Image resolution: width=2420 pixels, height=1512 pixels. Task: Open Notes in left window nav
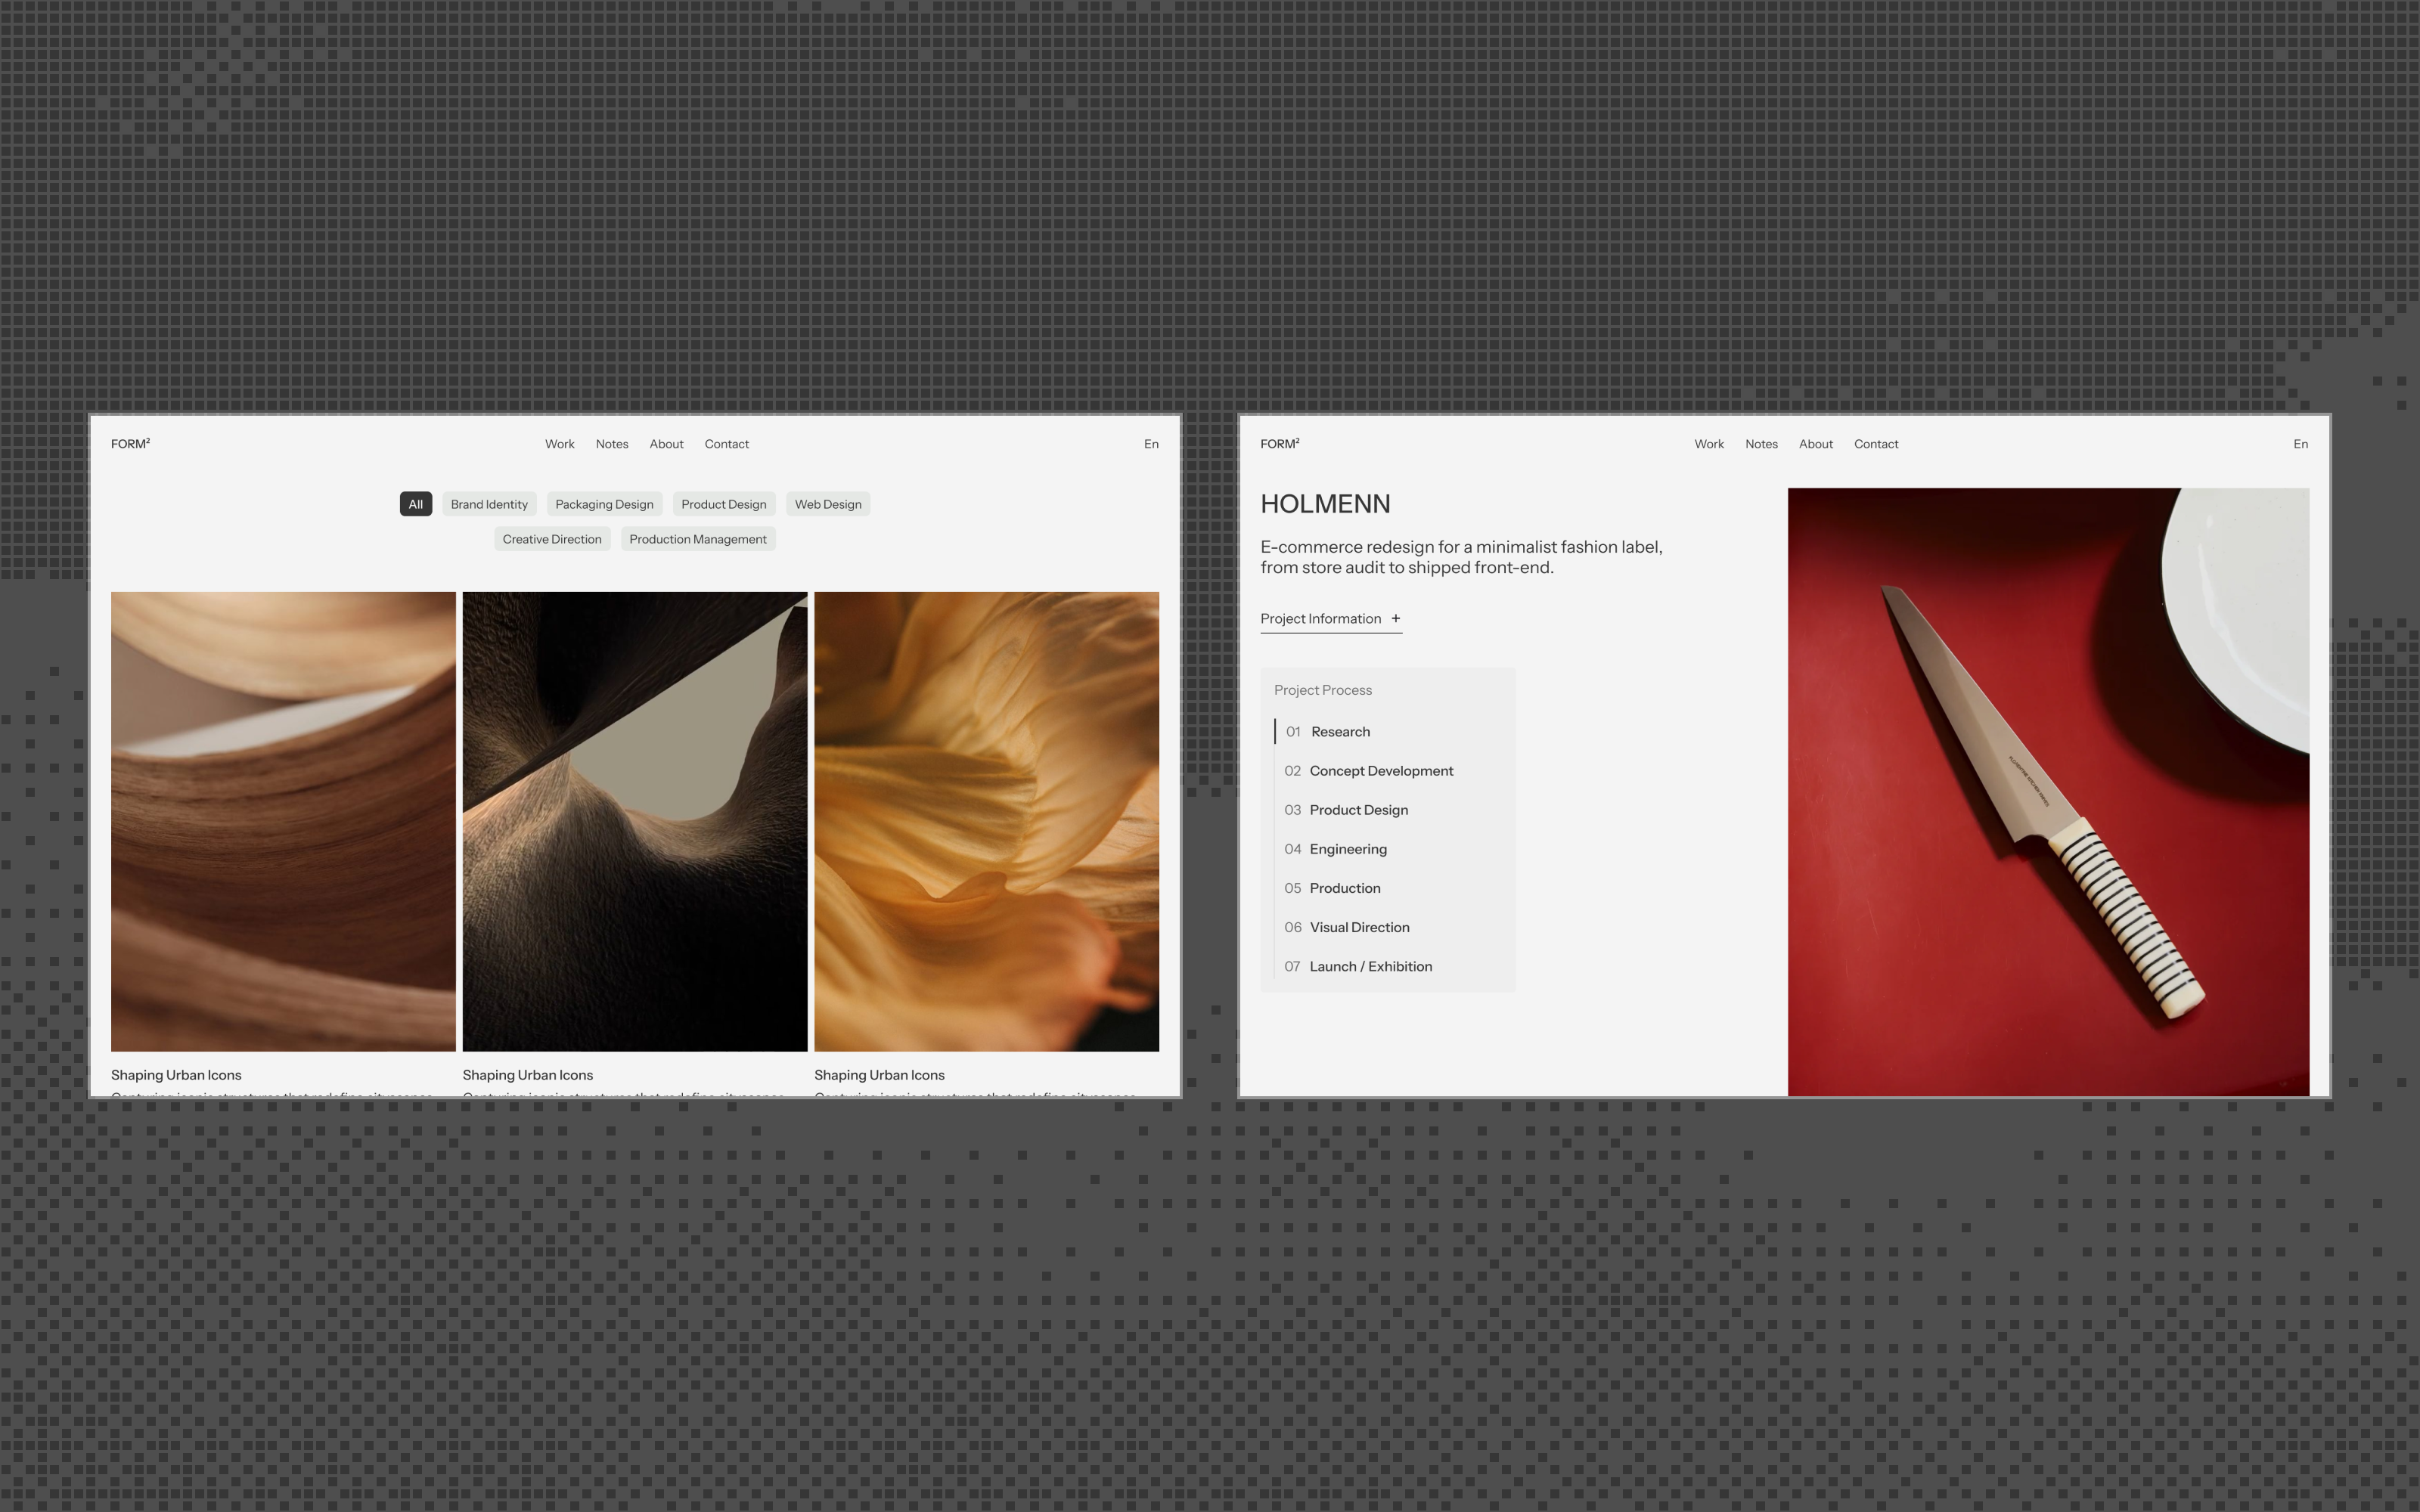[612, 444]
